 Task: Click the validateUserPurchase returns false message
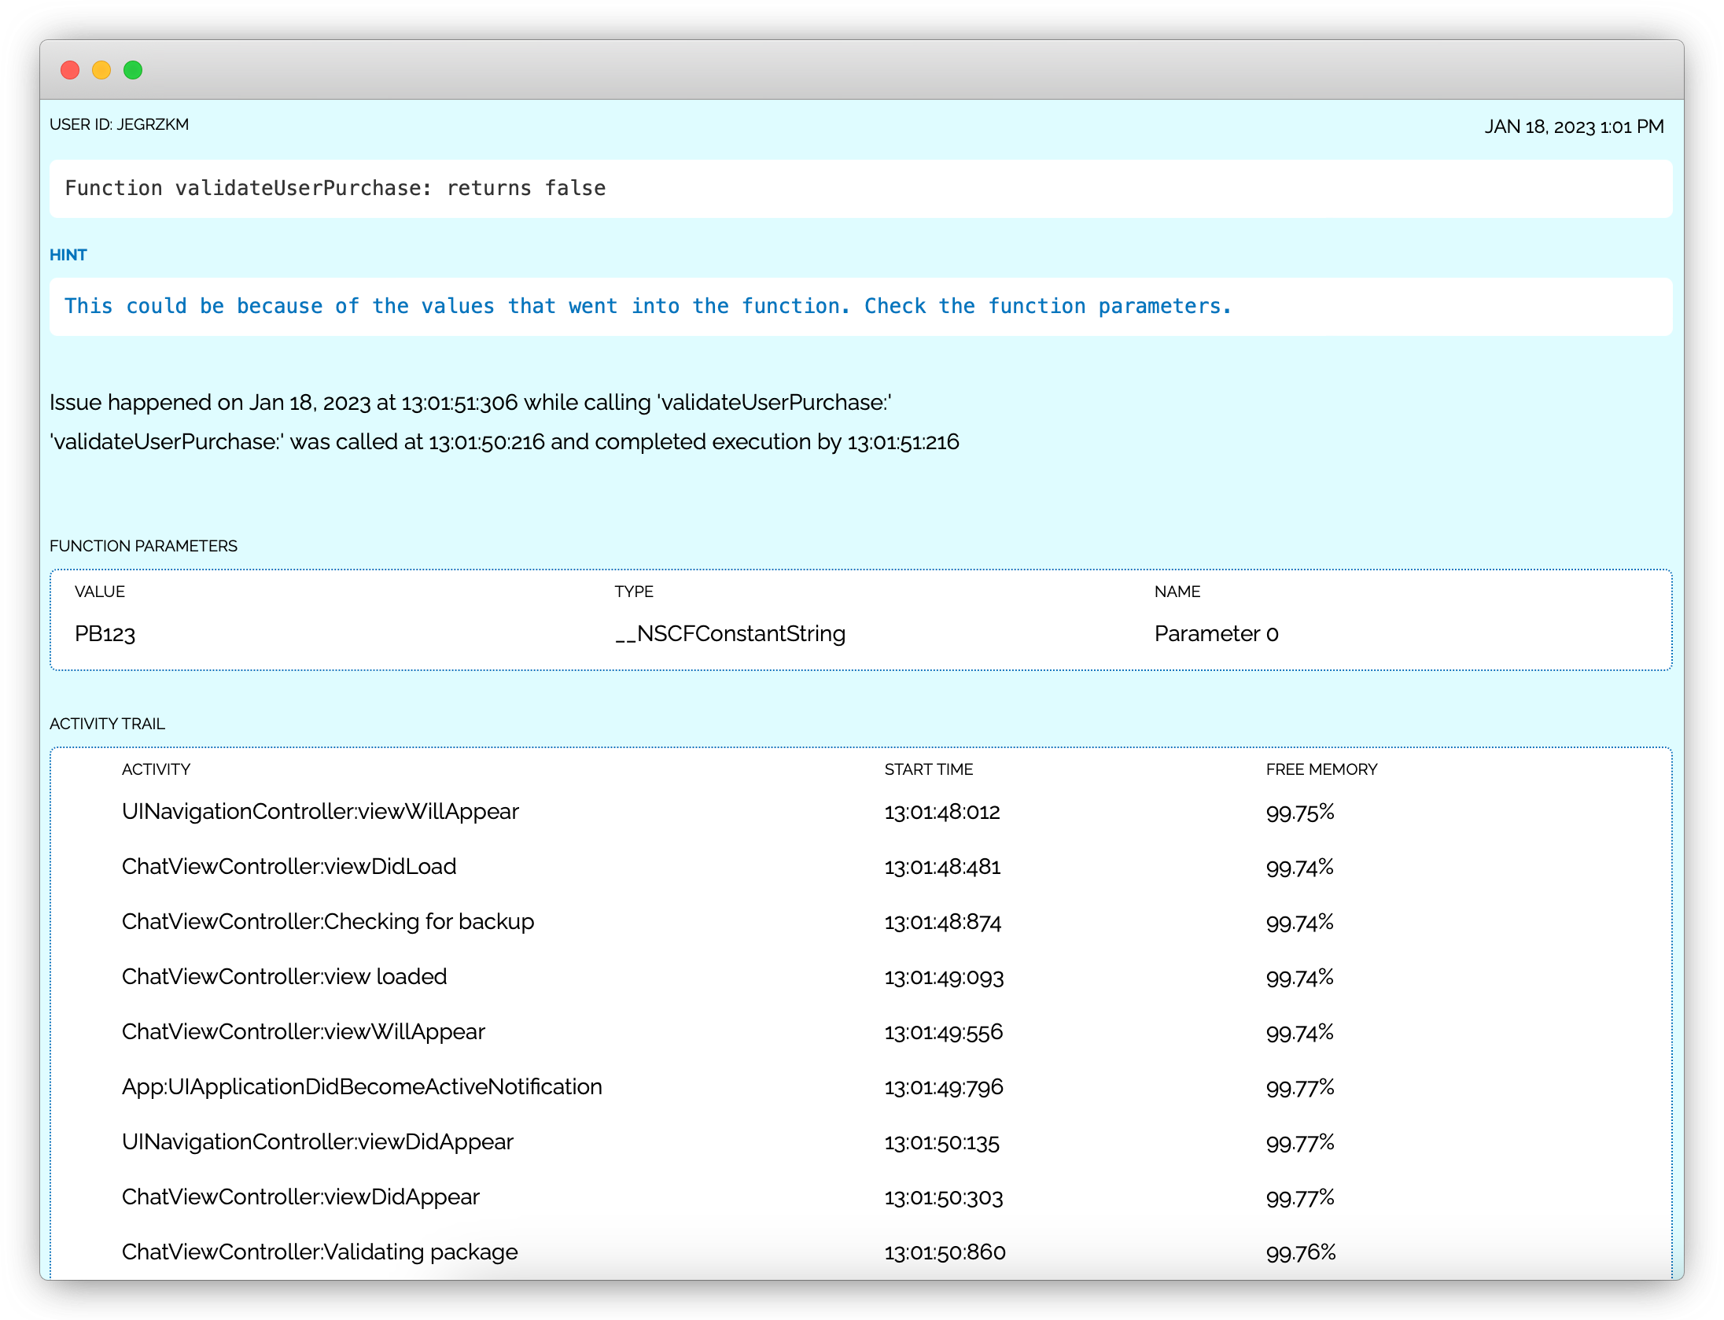click(335, 189)
